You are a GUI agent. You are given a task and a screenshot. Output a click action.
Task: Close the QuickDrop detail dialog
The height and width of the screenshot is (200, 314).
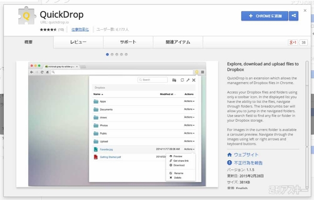(305, 10)
